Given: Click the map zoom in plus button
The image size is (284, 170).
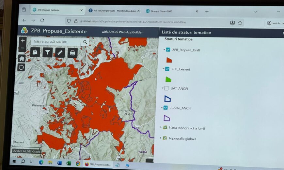Looking at the screenshot, I should pos(23,41).
